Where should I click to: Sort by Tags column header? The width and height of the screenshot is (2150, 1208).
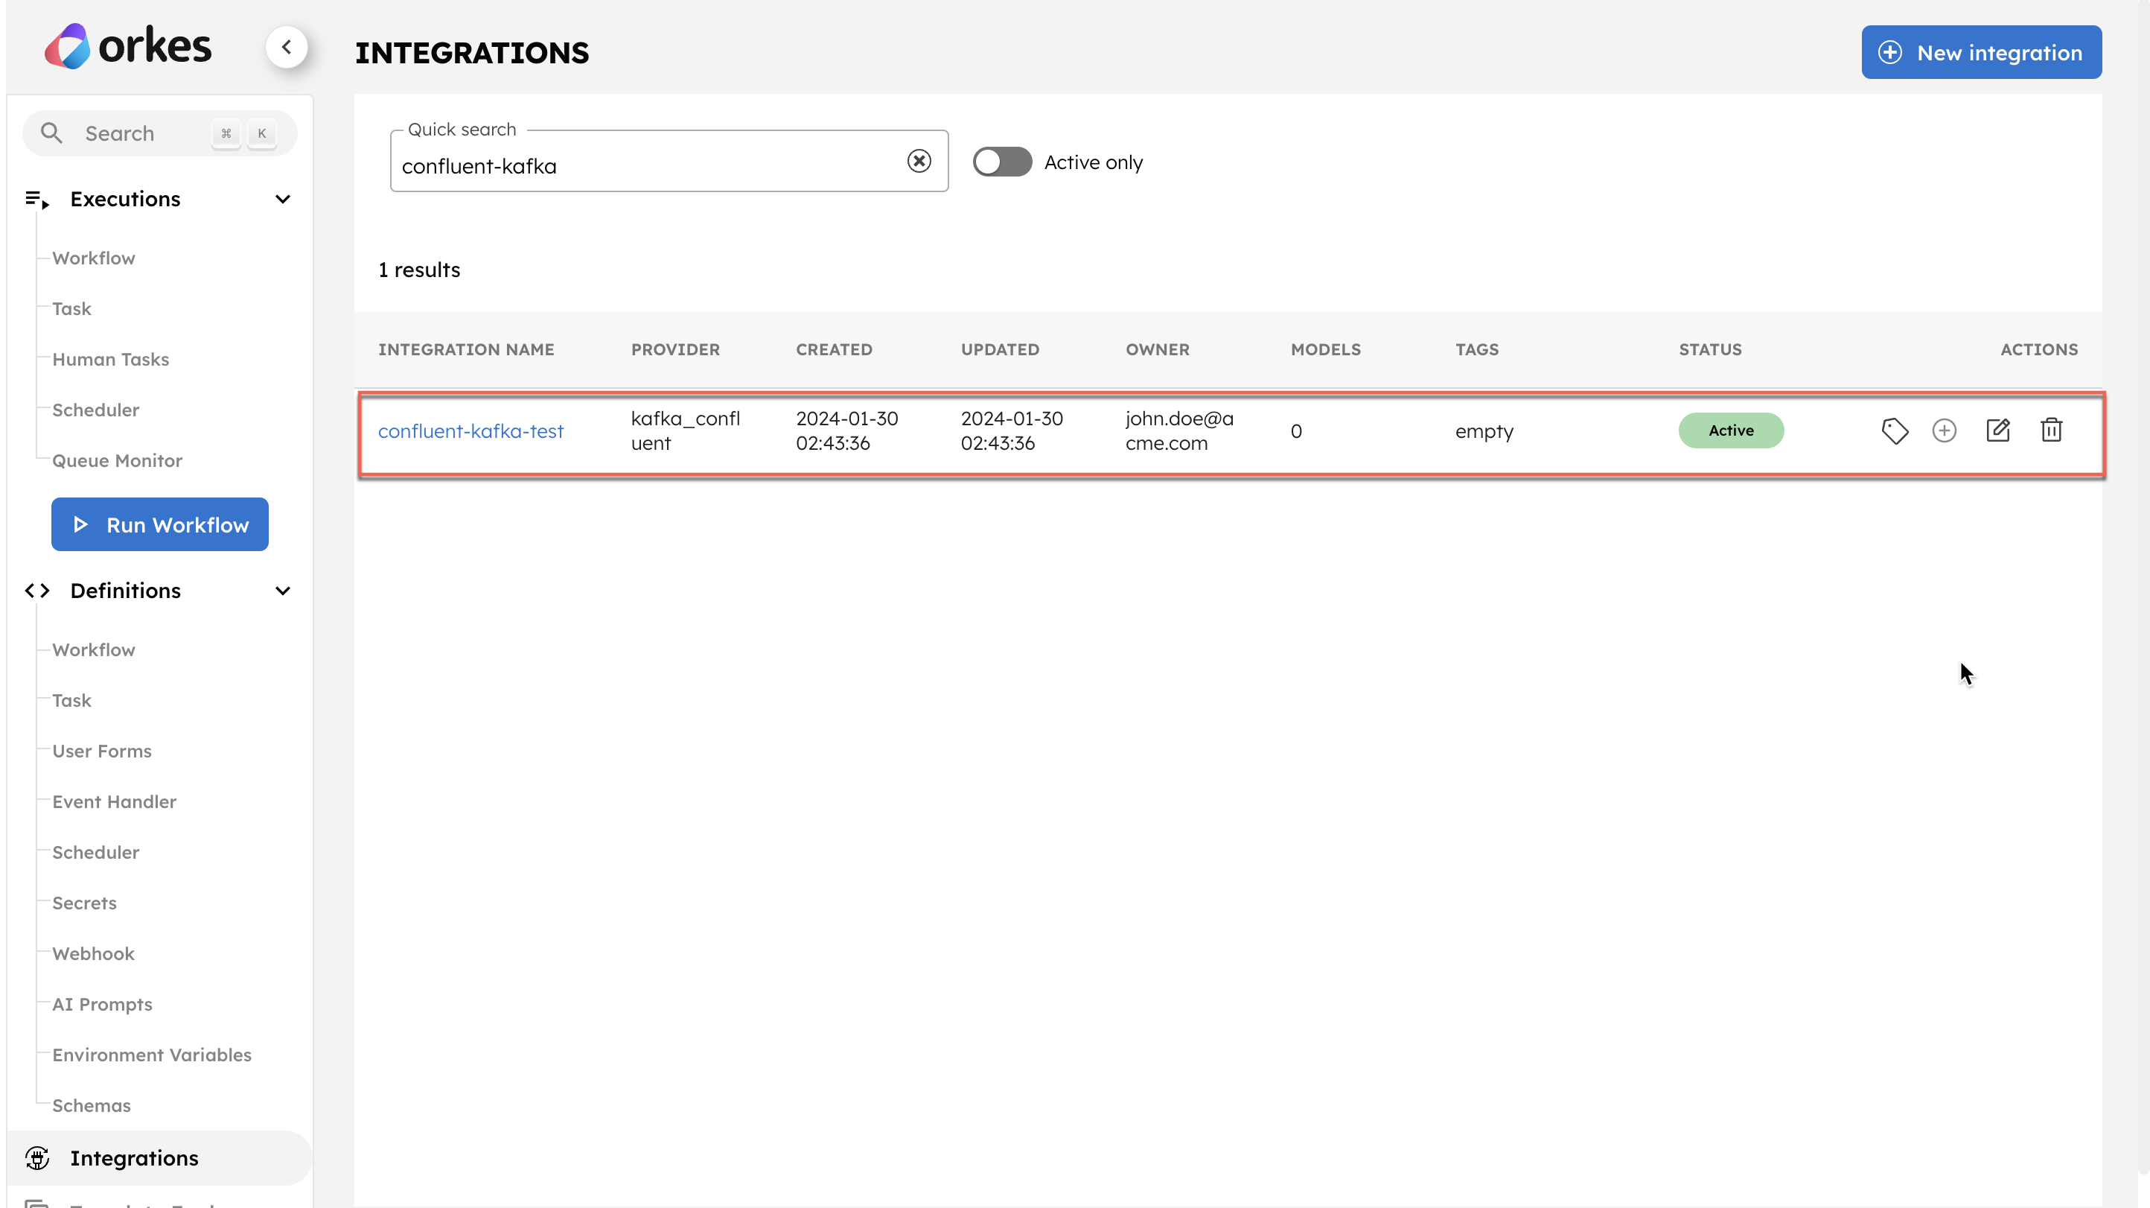pyautogui.click(x=1476, y=349)
